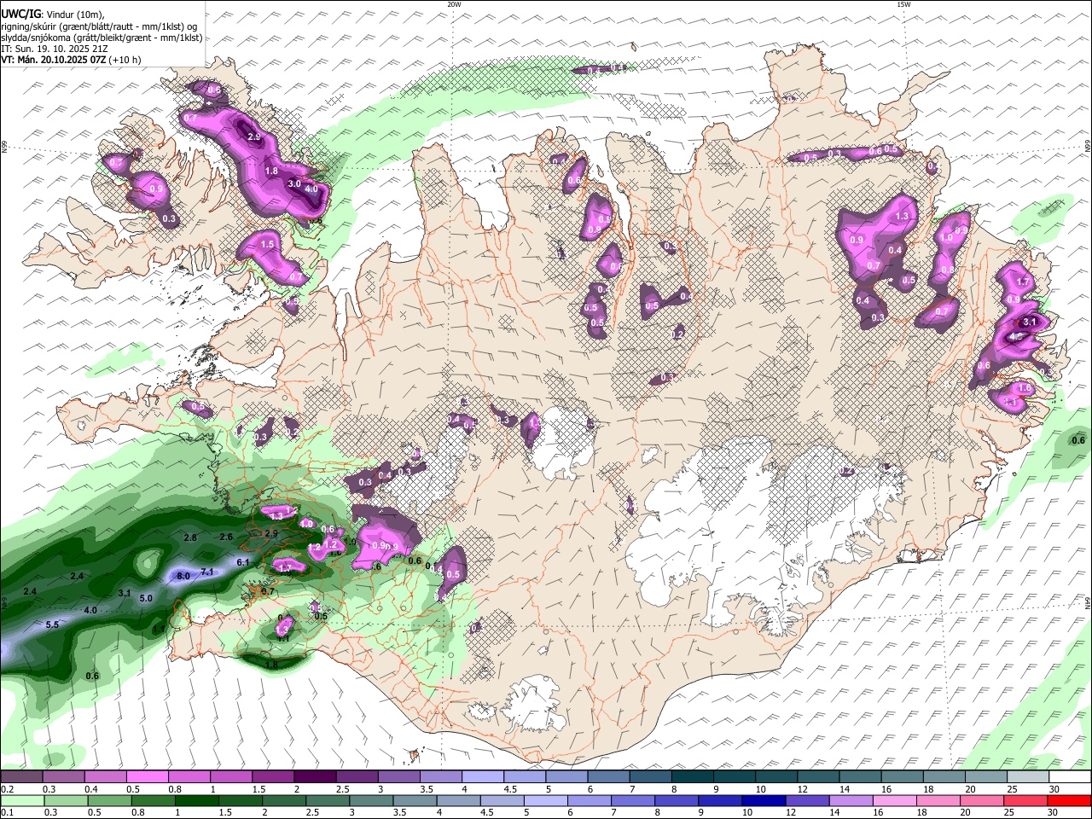Click the 2.6 rain value over the sea

(226, 537)
